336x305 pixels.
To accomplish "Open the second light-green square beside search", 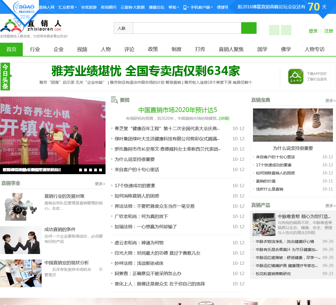I will click(x=286, y=30).
